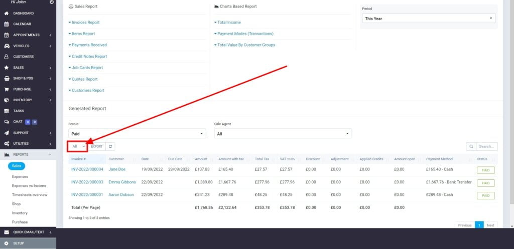Viewport: 514px width, 249px height.
Task: Collapse the Reports menu chevron
Action: tap(50, 154)
